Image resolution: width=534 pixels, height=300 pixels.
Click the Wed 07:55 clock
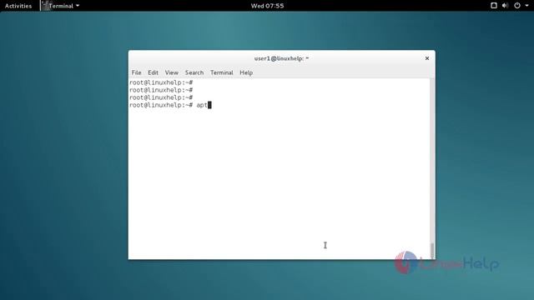[x=267, y=6]
